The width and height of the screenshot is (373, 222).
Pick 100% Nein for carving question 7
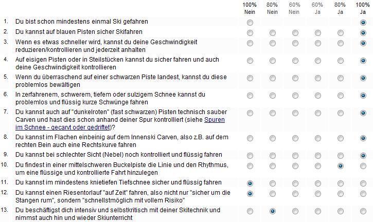(250, 113)
